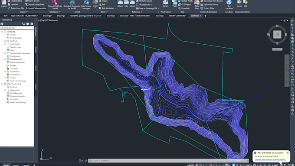Expand the Block panel dropdown

104,12
